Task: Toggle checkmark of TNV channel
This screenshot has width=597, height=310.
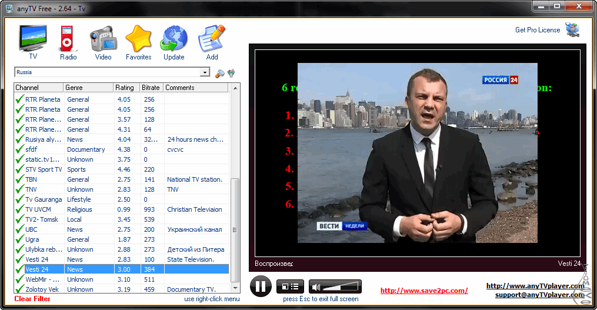Action: tap(19, 189)
